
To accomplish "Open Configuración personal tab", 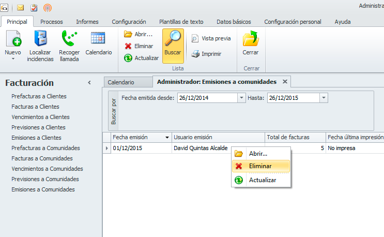I will point(293,22).
